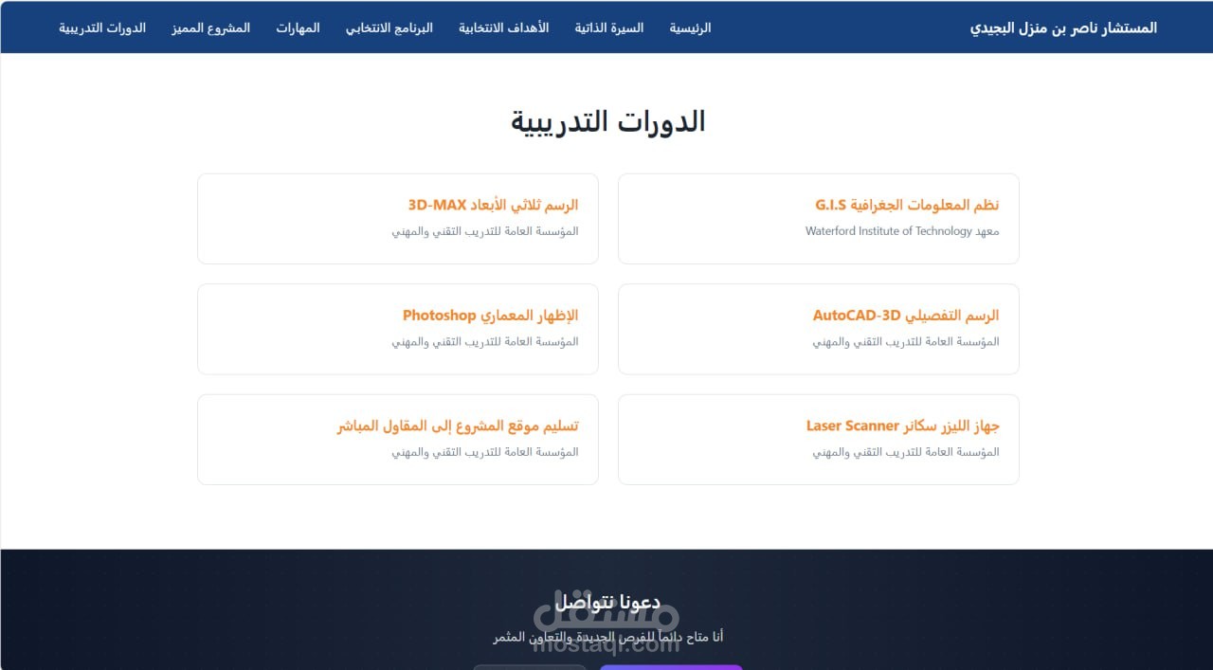Click provider text under Photoshop card
1213x670 pixels.
[485, 342]
